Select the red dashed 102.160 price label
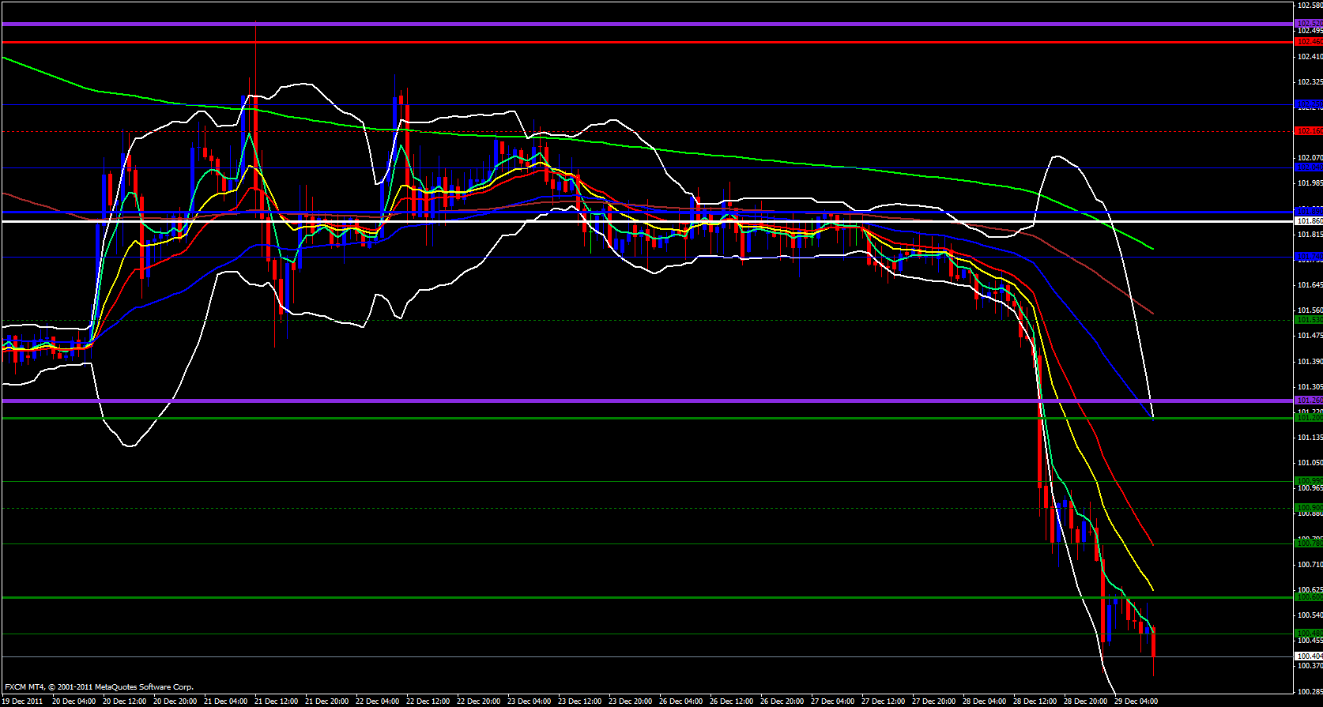The image size is (1323, 707). [1309, 131]
